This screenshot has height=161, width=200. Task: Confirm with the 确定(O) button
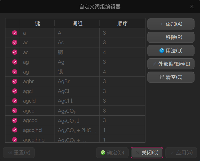[112, 153]
